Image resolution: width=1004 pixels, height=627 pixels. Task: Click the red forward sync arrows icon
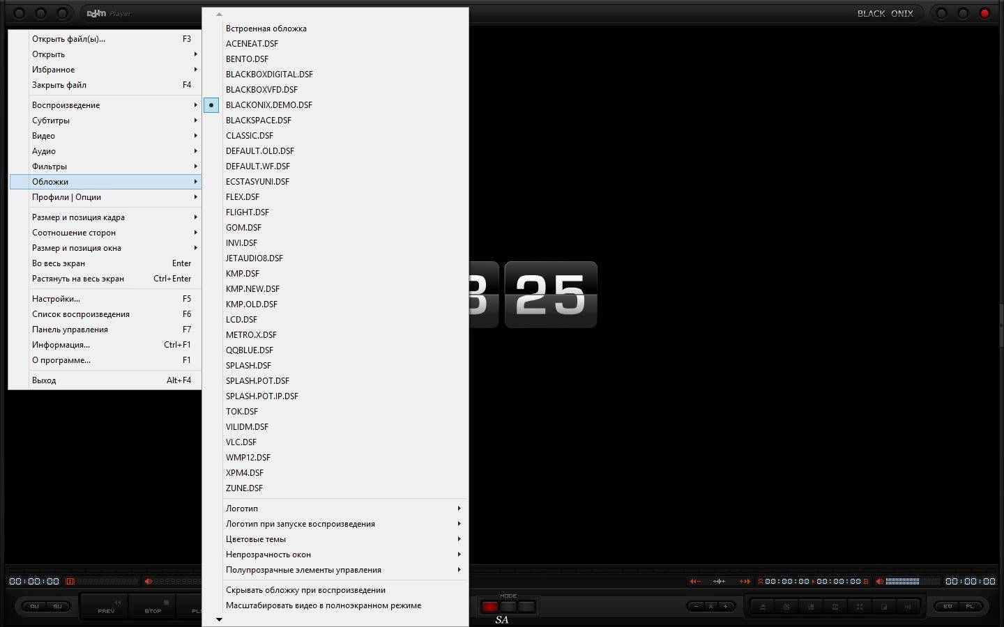(x=745, y=581)
